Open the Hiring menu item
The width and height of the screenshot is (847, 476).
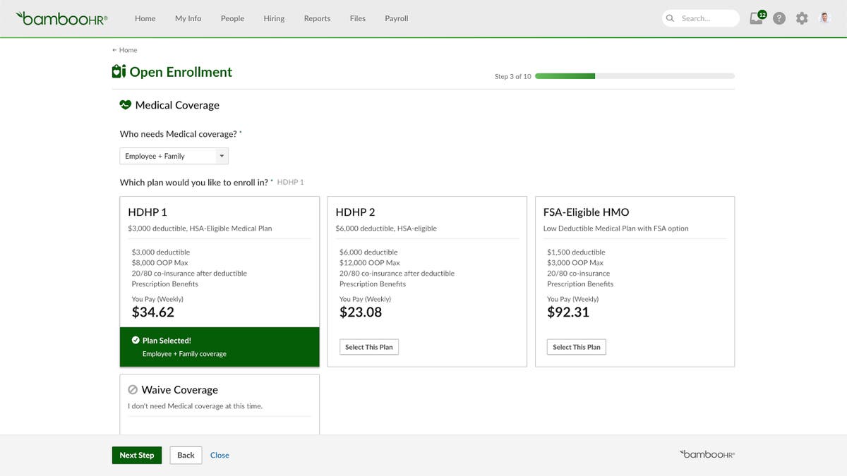coord(274,18)
